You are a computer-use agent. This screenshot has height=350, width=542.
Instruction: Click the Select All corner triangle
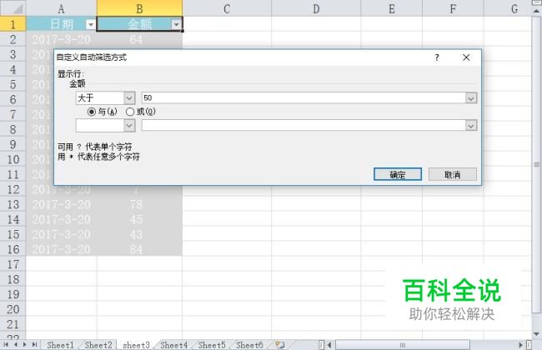[x=13, y=8]
